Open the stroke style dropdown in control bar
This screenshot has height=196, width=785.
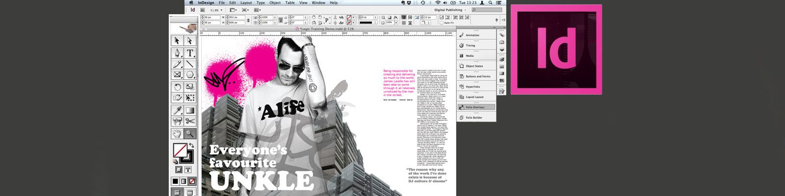367,23
